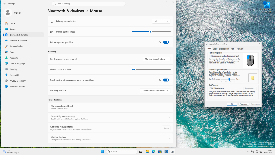
Task: Open the Gaming controller icon
Action: (x=6, y=69)
